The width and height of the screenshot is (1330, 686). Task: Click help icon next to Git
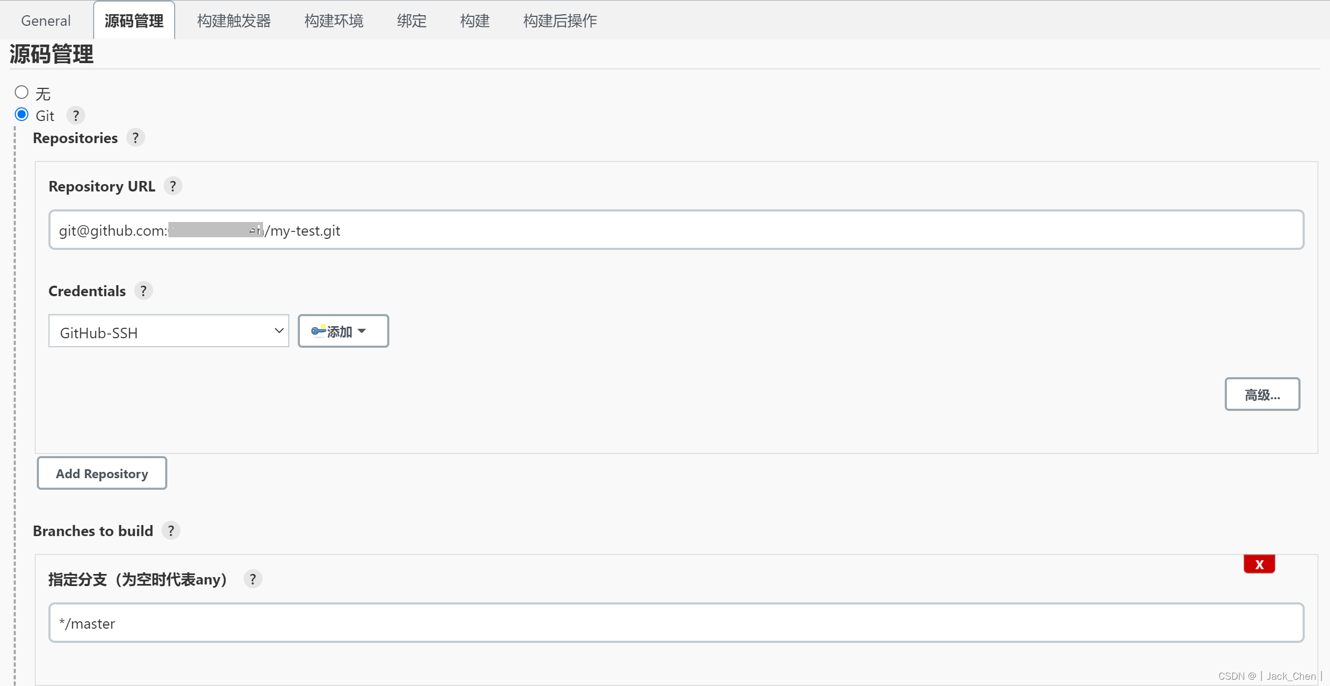coord(76,115)
